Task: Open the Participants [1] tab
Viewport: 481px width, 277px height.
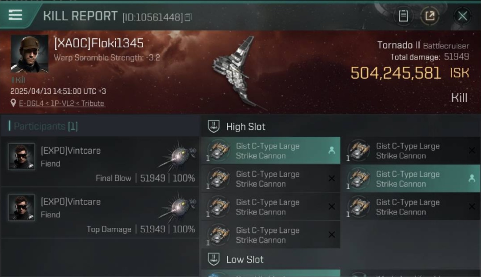Action: coord(44,126)
